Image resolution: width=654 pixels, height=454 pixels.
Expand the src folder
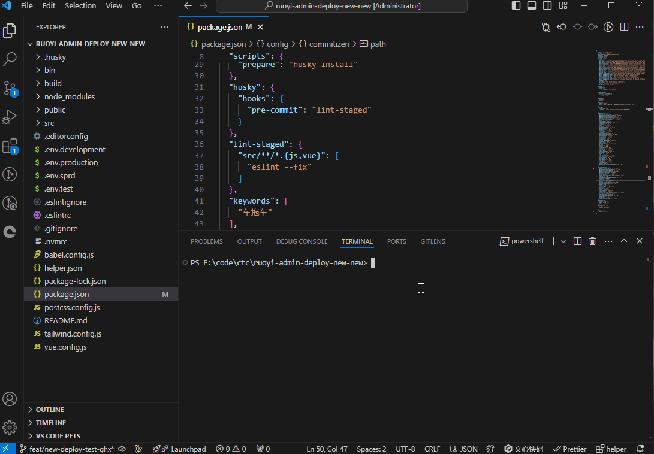tap(101, 123)
